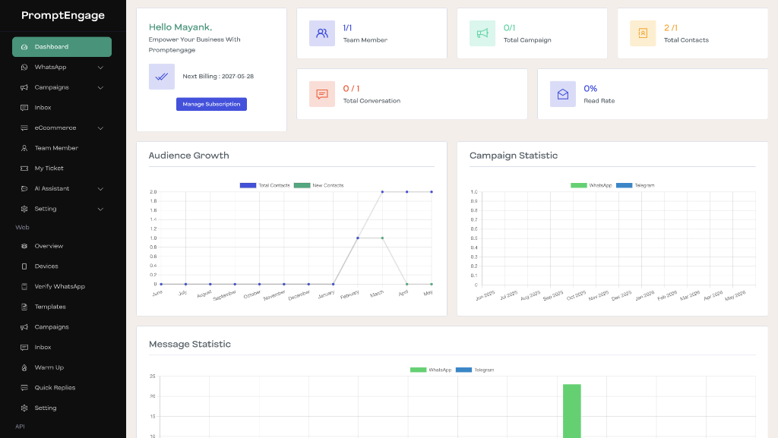Click the Audience Growth heading

[x=189, y=156]
